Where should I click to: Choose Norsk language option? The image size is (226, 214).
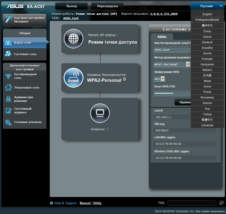[x=207, y=86]
